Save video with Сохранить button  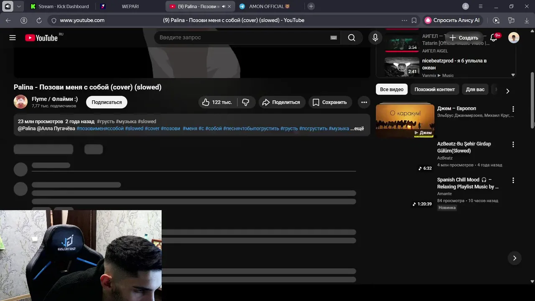(x=330, y=102)
